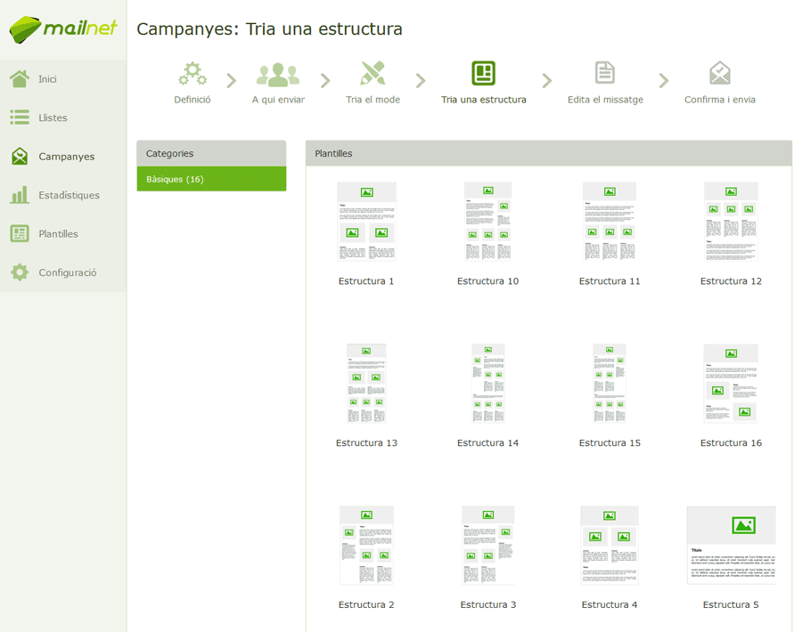802x632 pixels.
Task: Click the Tria una estructura step icon
Action: click(483, 73)
